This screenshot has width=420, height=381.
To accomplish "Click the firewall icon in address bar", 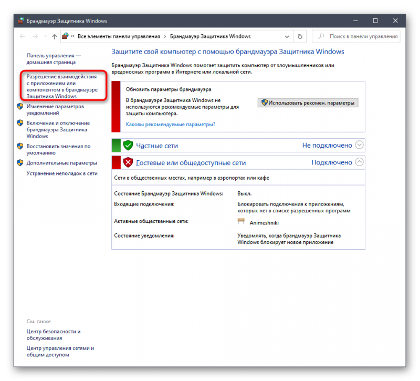I will click(65, 36).
